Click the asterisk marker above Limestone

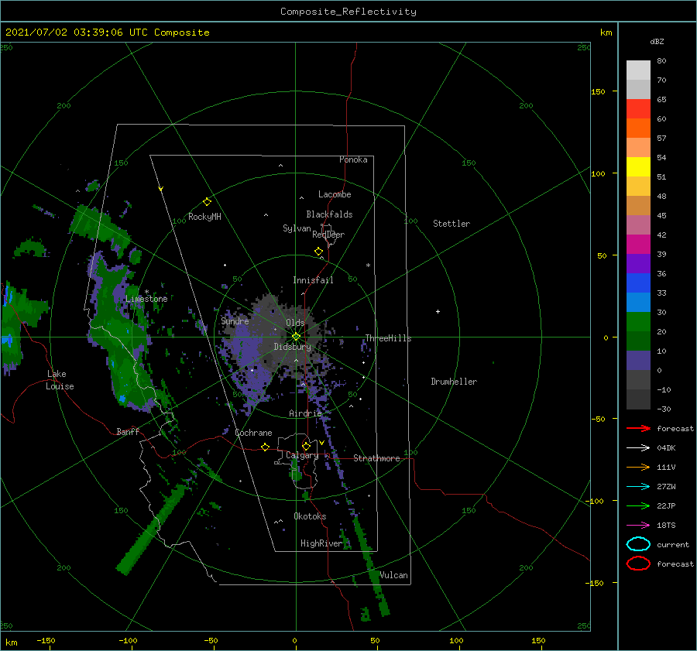tap(146, 292)
